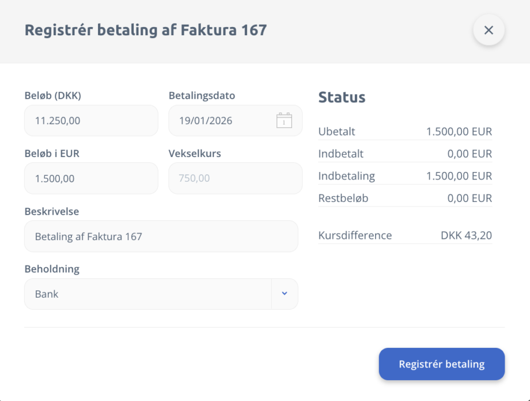
Task: Close the Registrér betaling dialog
Action: tap(489, 31)
